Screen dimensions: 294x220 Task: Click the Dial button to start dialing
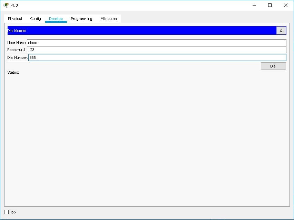pyautogui.click(x=273, y=66)
